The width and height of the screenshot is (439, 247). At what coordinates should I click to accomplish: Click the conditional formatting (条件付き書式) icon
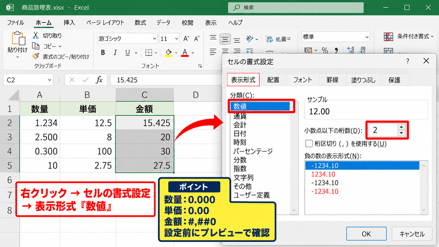(388, 37)
